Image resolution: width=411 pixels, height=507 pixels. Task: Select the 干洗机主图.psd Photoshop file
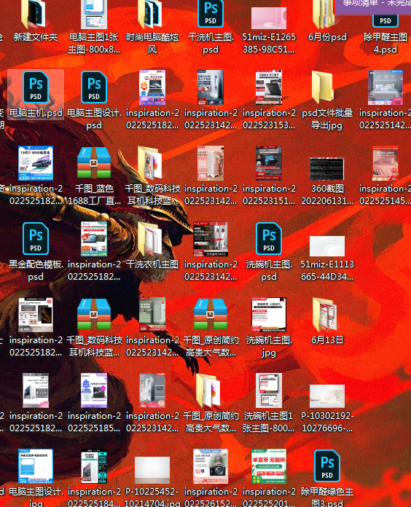pos(210,14)
